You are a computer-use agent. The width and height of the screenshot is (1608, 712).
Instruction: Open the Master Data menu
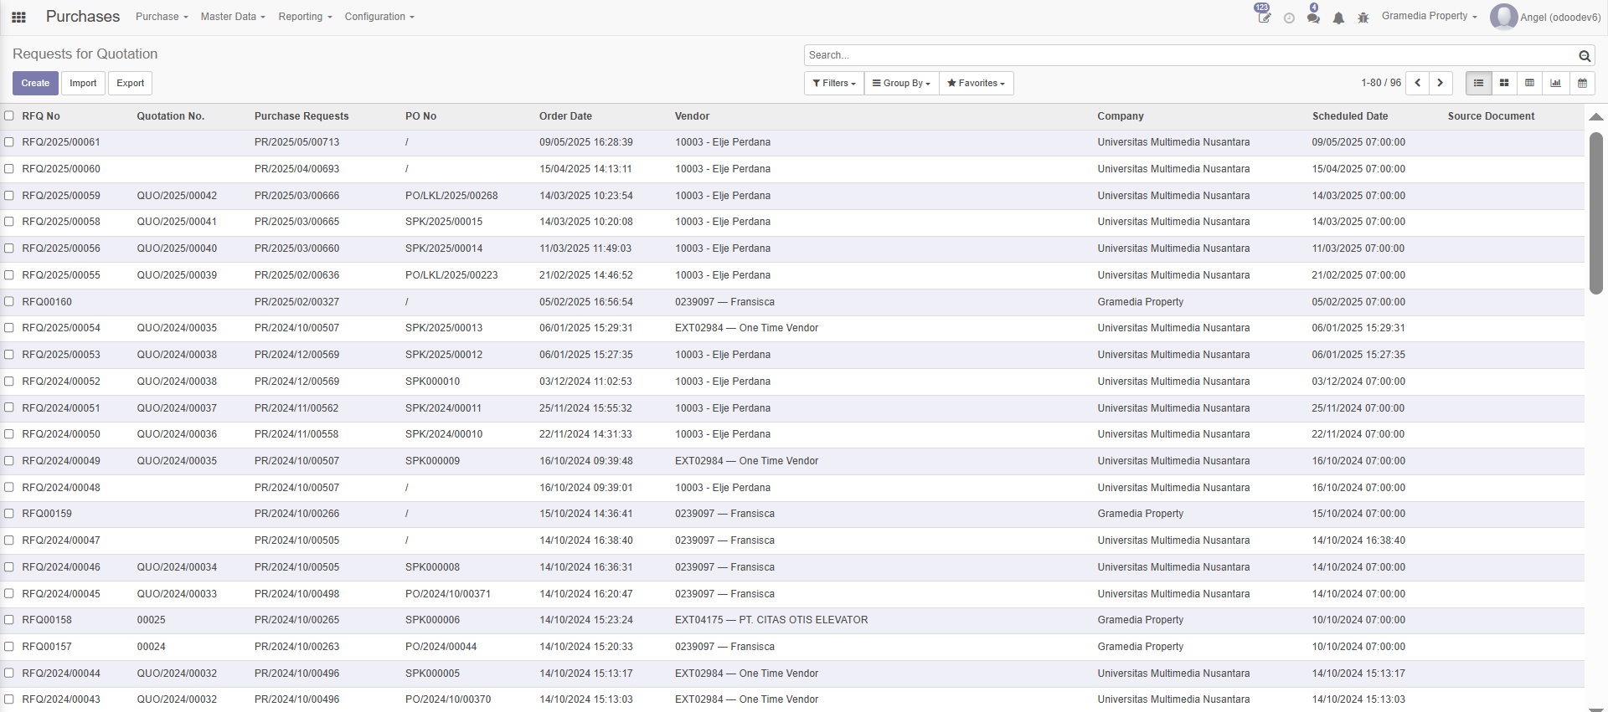(233, 17)
